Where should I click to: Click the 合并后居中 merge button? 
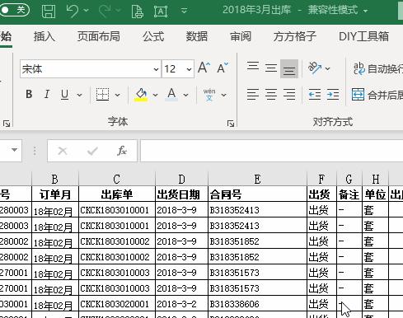coord(377,95)
